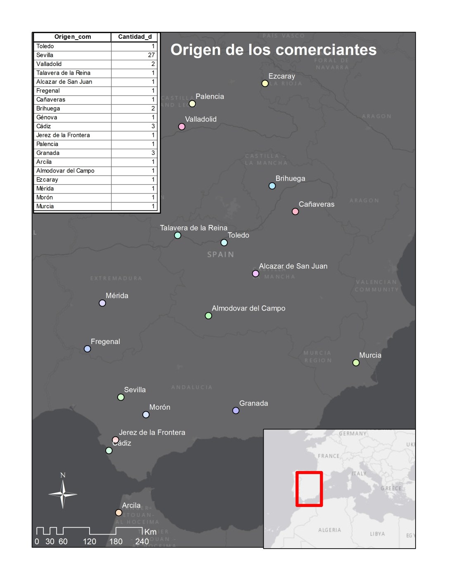454x587 pixels.
Task: Click the Sevilla city marker dot
Action: (121, 397)
